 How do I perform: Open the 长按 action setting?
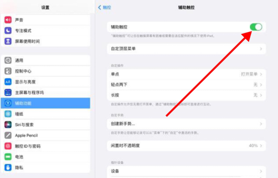[186, 95]
